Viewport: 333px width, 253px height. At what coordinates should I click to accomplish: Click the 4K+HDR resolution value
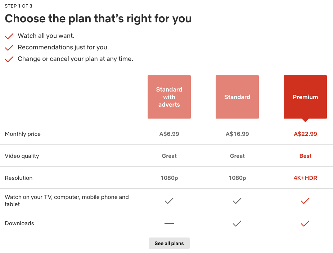(x=305, y=178)
